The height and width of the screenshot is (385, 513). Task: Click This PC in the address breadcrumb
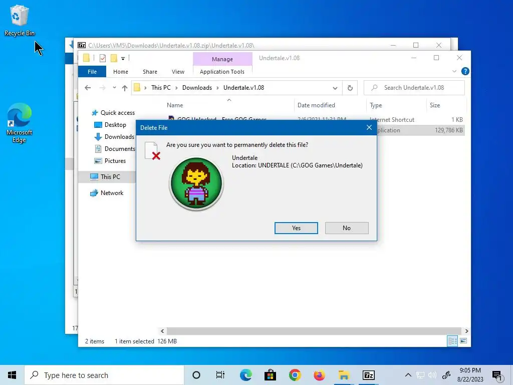161,88
